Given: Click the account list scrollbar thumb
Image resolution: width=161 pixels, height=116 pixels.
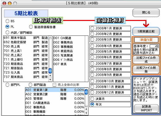Looking at the screenshot, I should pos(50,71).
